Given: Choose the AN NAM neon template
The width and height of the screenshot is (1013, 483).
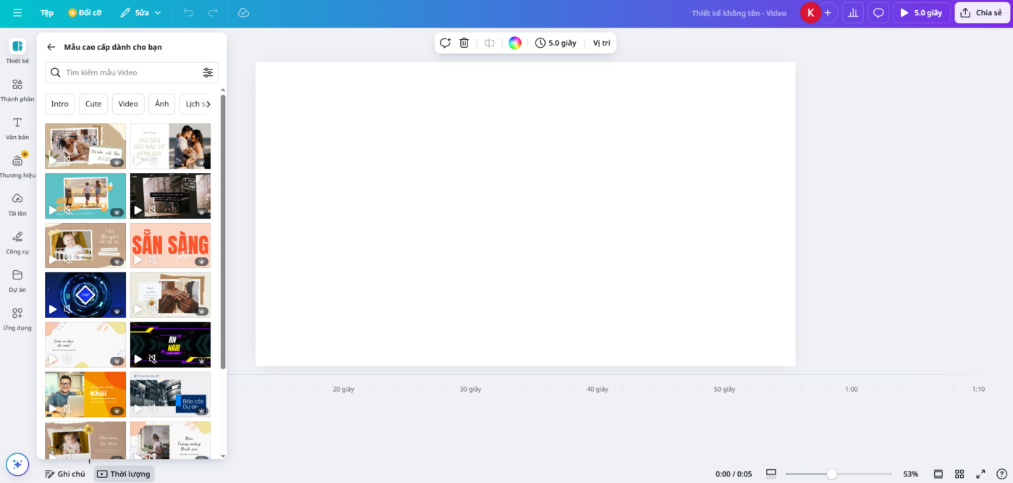Looking at the screenshot, I should tap(170, 345).
